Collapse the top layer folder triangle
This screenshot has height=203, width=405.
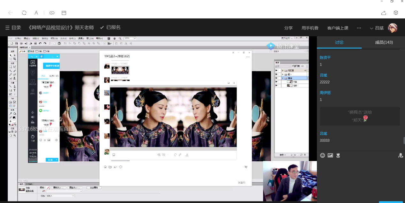pos(283,70)
